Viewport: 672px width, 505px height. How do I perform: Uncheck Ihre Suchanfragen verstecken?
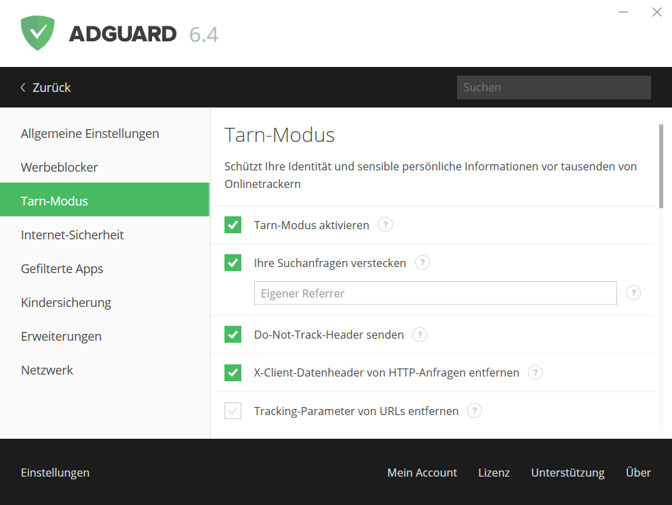pyautogui.click(x=233, y=263)
